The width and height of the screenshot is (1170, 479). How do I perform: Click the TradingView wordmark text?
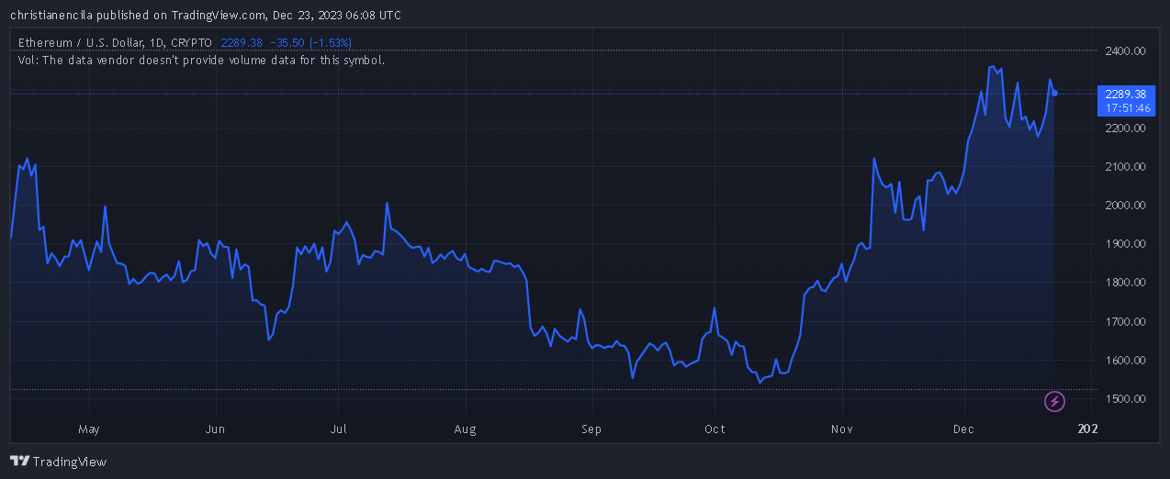[x=70, y=462]
